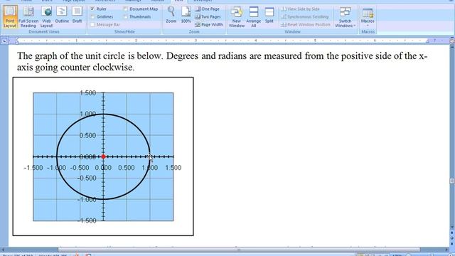
Task: Open a New Window
Action: tap(237, 17)
